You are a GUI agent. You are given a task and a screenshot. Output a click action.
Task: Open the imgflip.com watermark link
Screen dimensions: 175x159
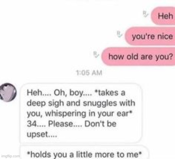(11, 156)
